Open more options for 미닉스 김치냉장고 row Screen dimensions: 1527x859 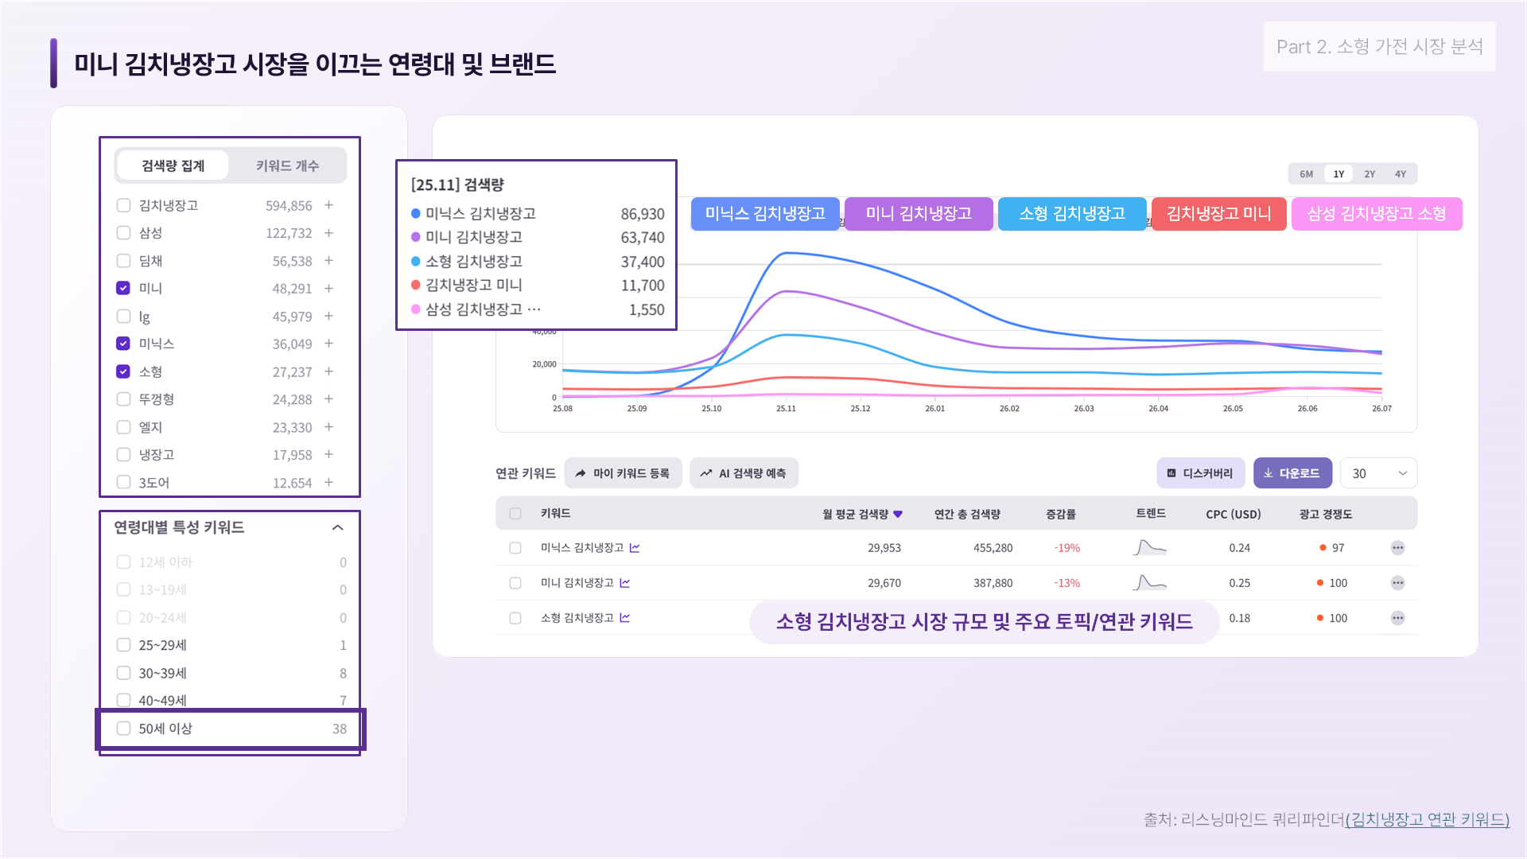(1397, 548)
